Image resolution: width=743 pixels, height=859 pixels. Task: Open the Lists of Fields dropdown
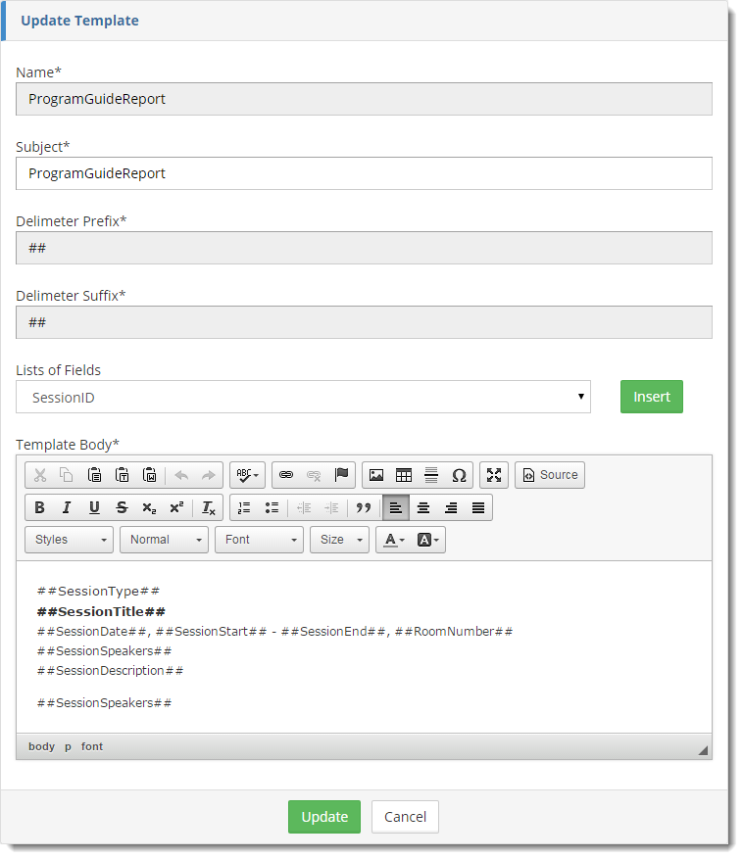tap(303, 398)
